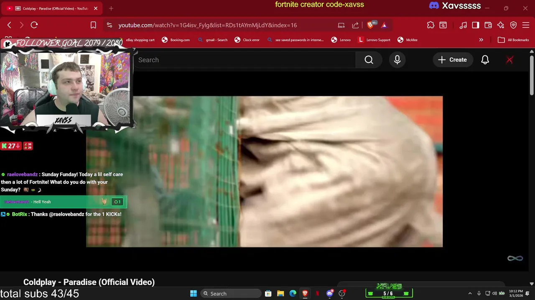The image size is (535, 300).
Task: Search with voice using the microphone
Action: tap(397, 60)
